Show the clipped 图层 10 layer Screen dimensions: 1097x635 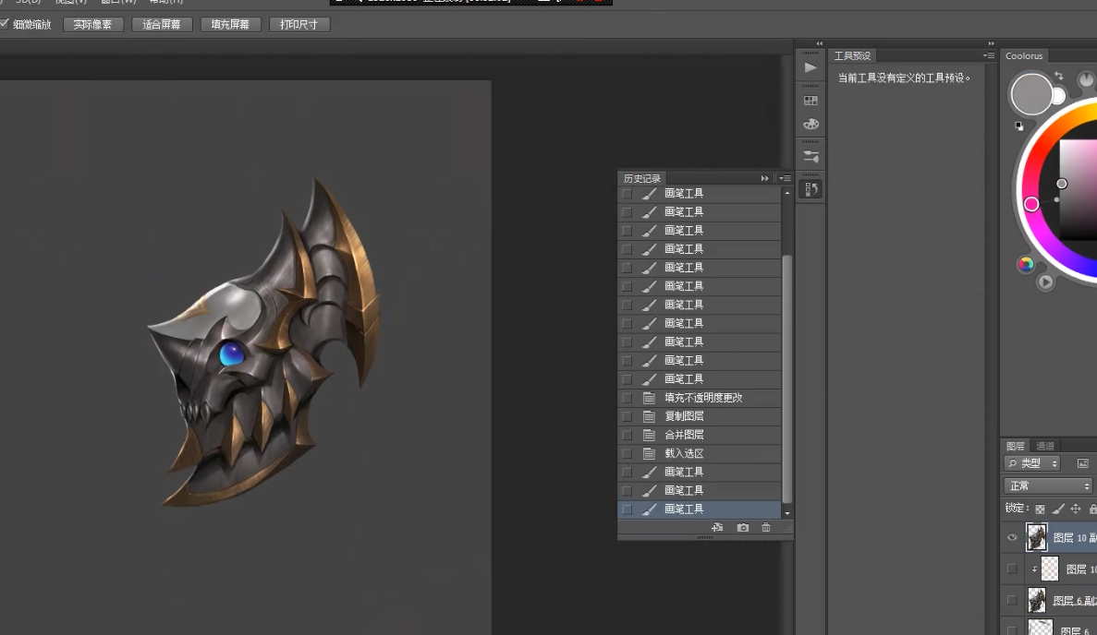[x=1012, y=569]
